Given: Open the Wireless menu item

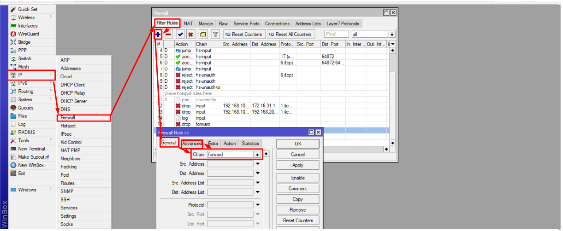Looking at the screenshot, I should (x=26, y=17).
